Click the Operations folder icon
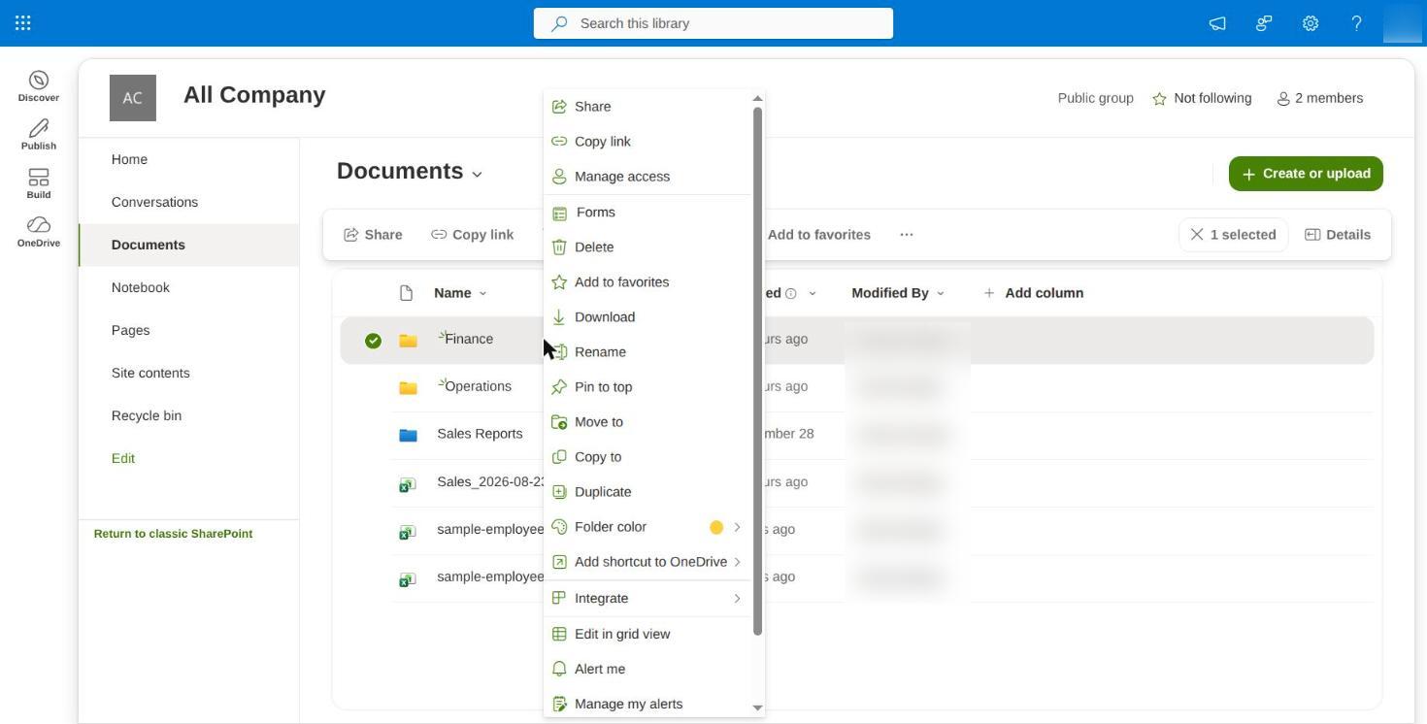The image size is (1427, 724). [x=409, y=387]
